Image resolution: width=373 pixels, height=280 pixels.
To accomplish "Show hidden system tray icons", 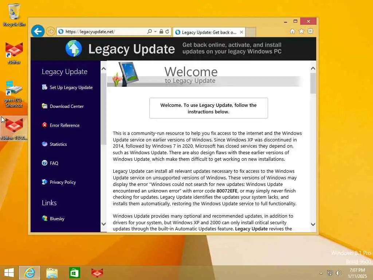I will 321,273.
